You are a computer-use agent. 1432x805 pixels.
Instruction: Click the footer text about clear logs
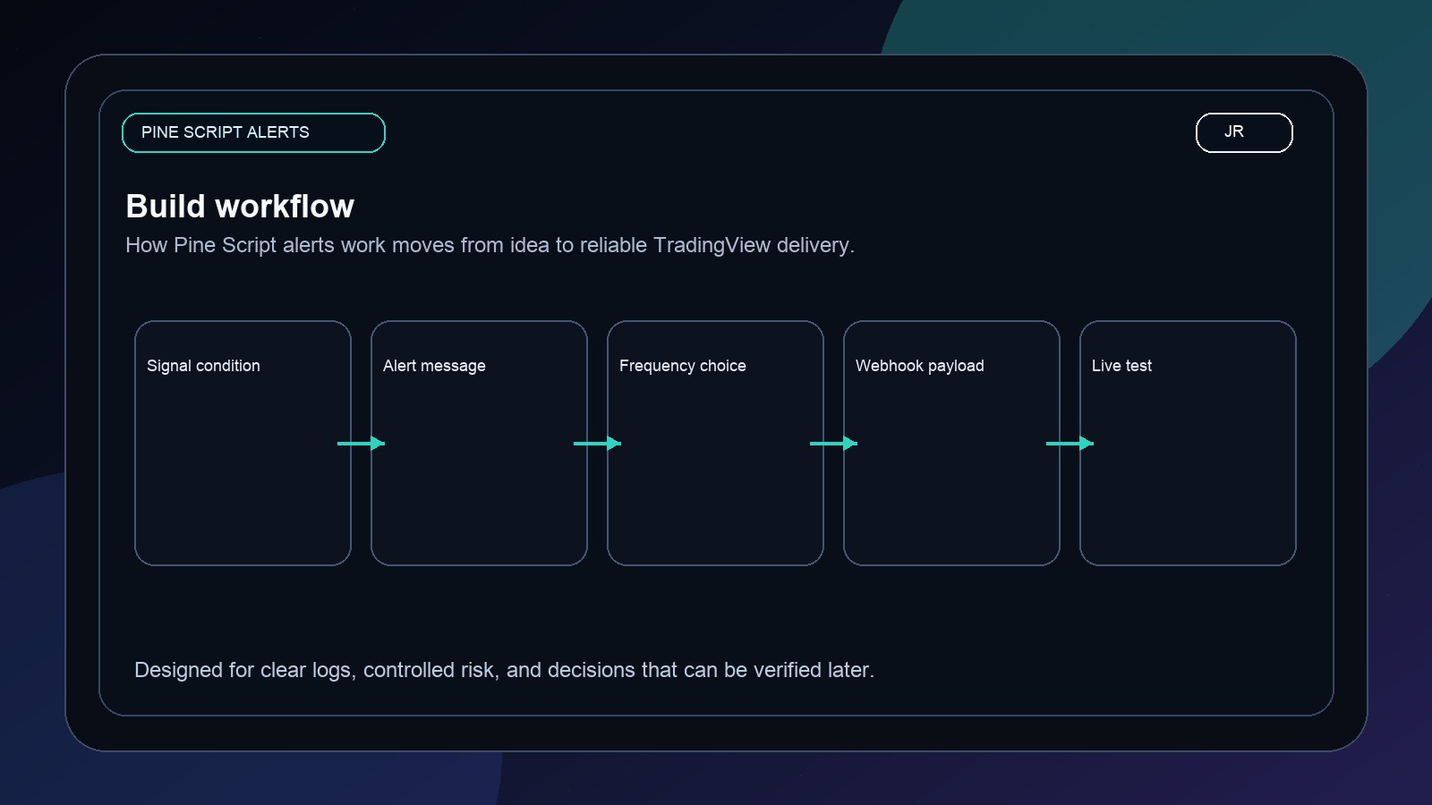point(505,669)
